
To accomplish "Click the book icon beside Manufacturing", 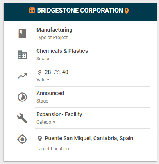I will 22,34.
